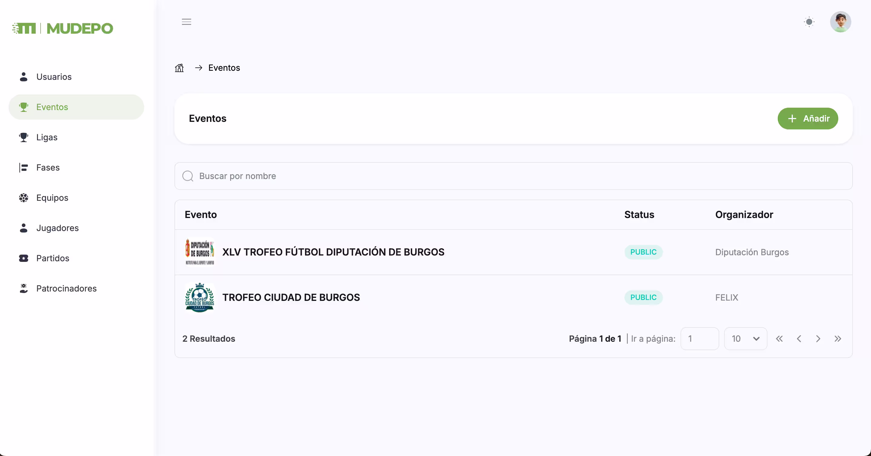Open Partidos from sidebar
Image resolution: width=871 pixels, height=456 pixels.
tap(52, 258)
